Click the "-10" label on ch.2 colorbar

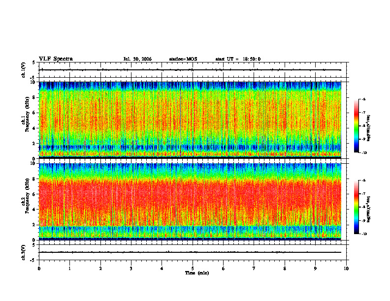click(364, 234)
